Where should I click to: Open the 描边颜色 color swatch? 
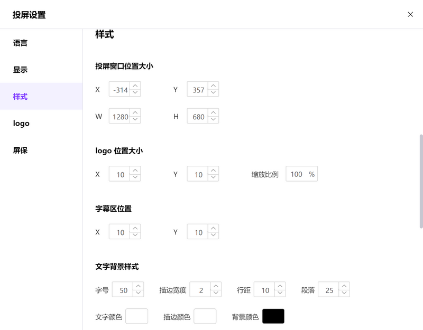coord(205,316)
